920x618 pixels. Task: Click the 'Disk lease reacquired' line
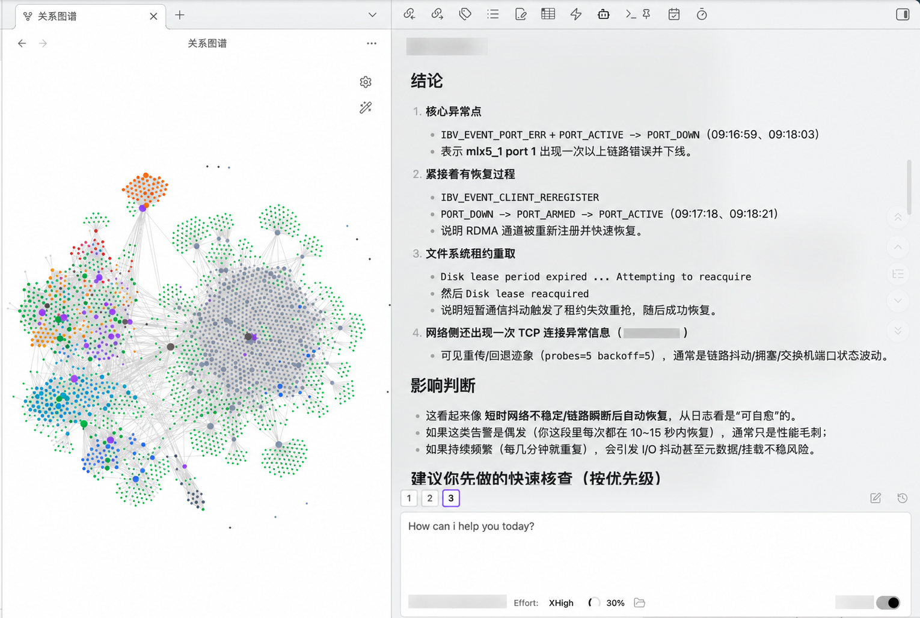[x=515, y=293]
